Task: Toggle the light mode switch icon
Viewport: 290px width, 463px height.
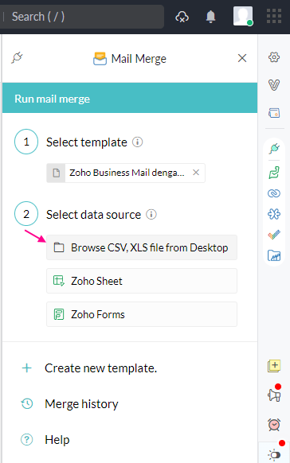Action: [274, 455]
